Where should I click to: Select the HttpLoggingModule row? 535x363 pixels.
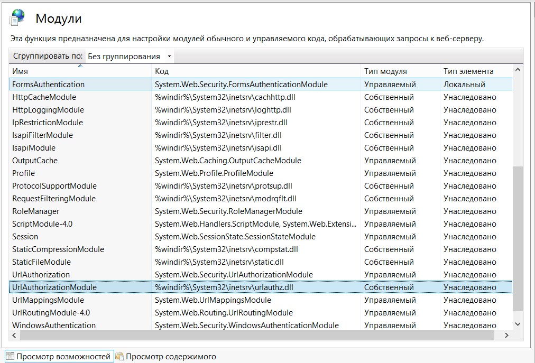pyautogui.click(x=261, y=110)
